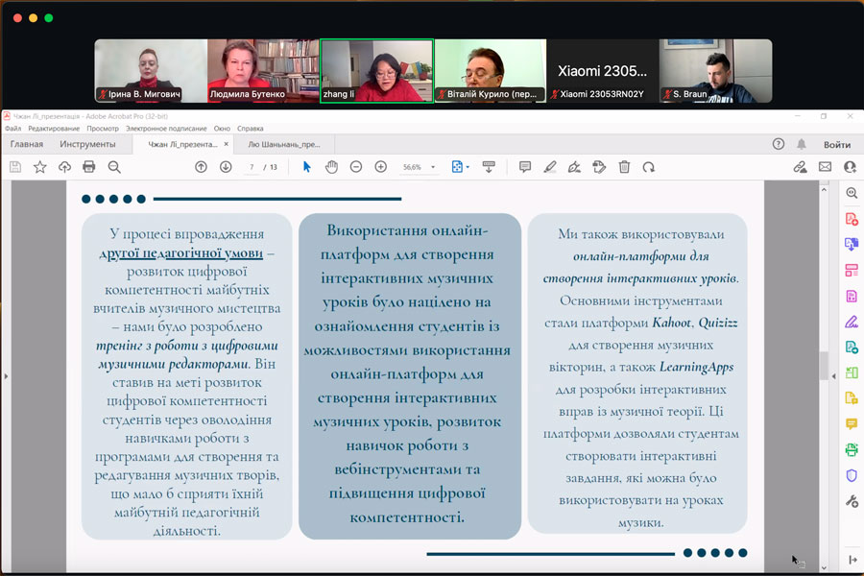The image size is (864, 576).
Task: Open notifications bell icon
Action: (x=802, y=144)
